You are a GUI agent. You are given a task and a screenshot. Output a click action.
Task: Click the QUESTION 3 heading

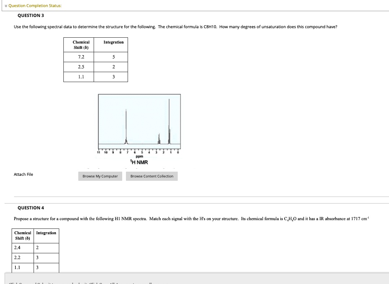pos(31,15)
